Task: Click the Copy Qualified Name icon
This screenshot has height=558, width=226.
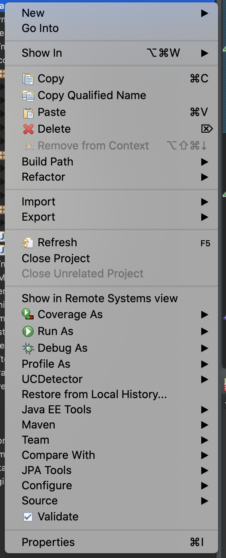Action: point(28,96)
